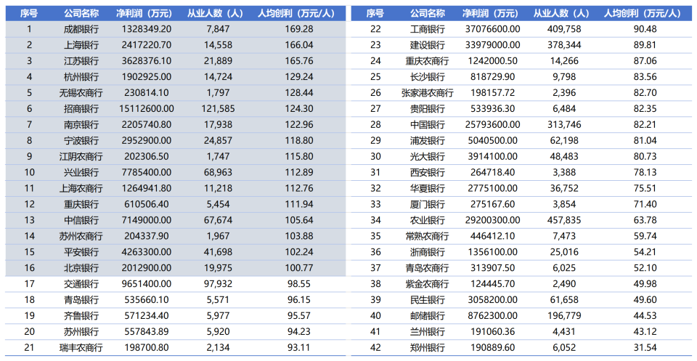Select the 成都银行 cell
Screen dimensions: 697x361
[81, 29]
